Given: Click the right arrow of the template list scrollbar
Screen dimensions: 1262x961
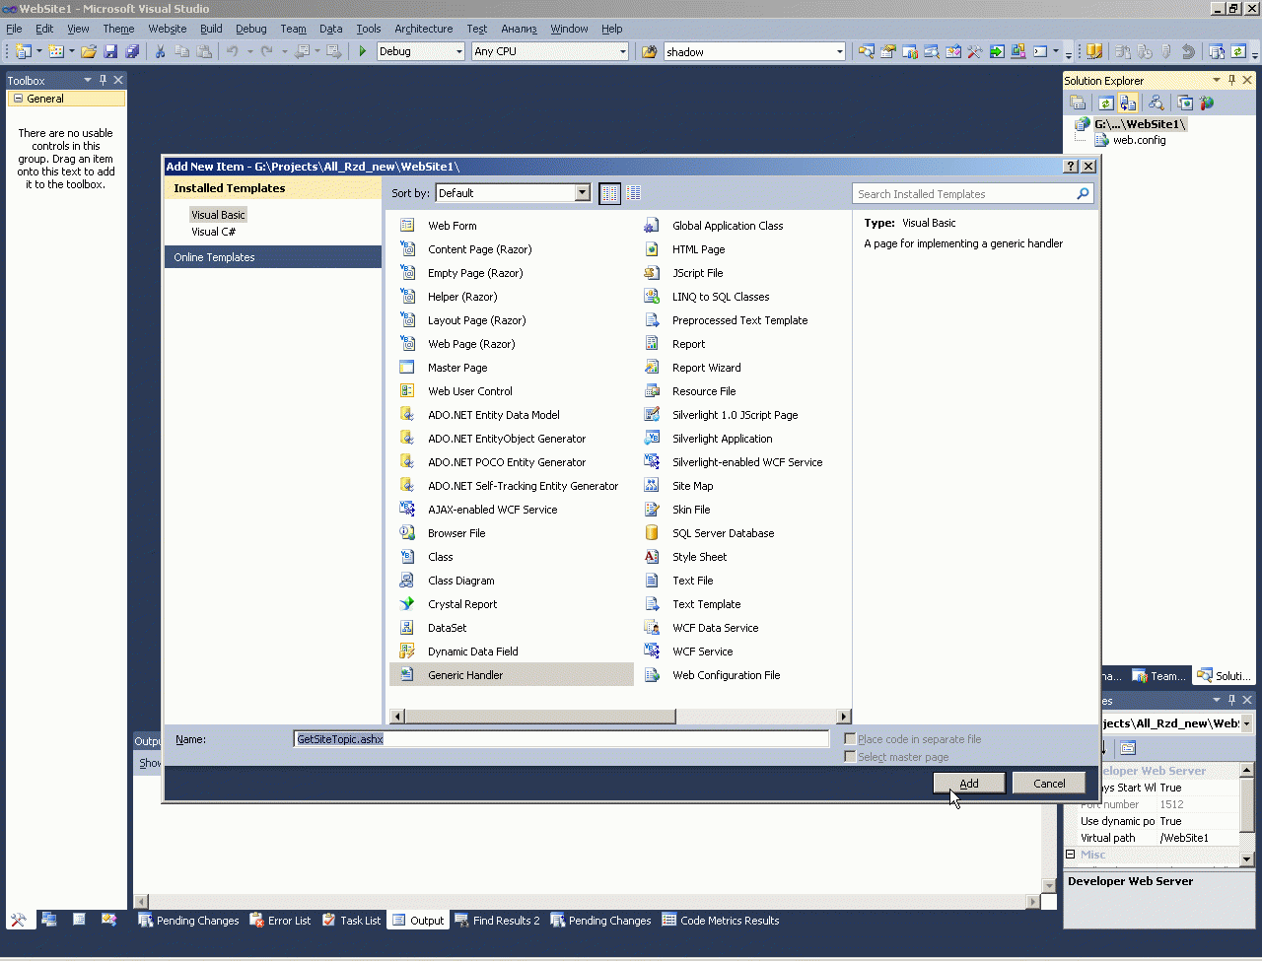Looking at the screenshot, I should pos(844,717).
